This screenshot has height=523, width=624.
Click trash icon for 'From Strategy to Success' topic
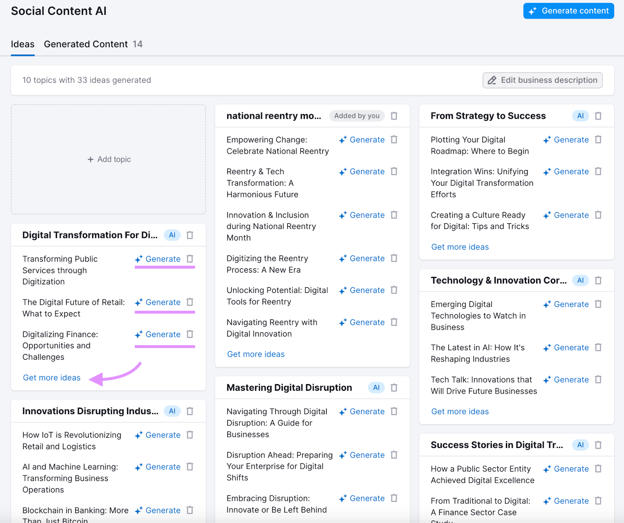598,116
